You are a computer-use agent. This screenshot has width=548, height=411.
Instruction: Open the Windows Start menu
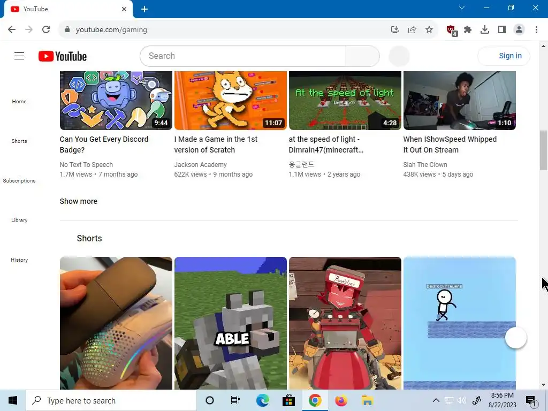13,400
